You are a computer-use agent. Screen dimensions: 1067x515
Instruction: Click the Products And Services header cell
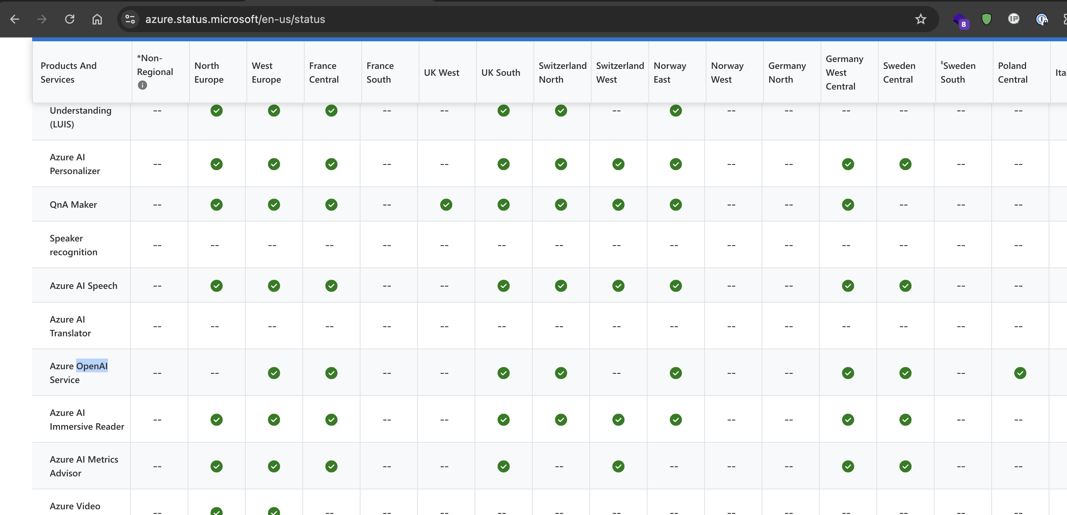[x=69, y=72]
